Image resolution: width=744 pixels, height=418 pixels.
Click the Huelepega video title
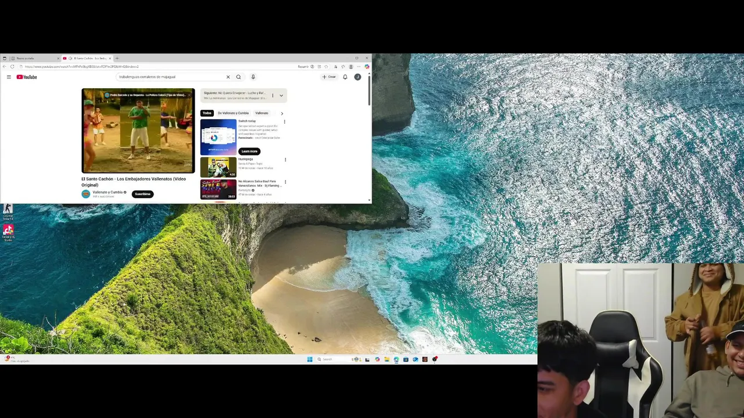coord(245,159)
